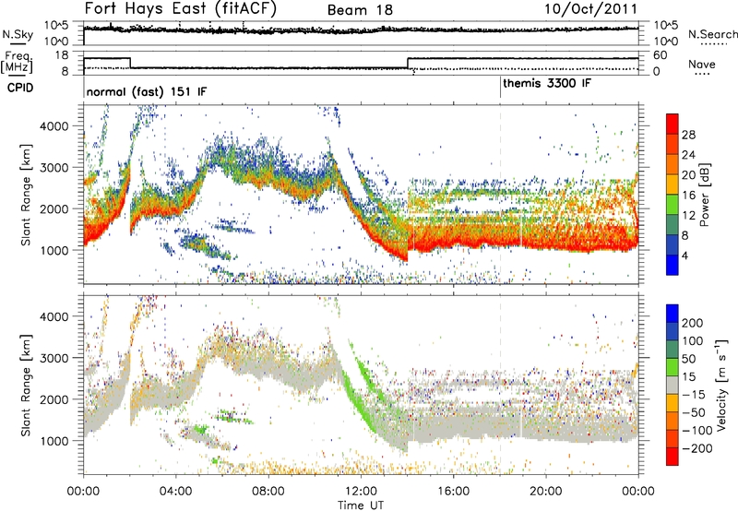
Task: Click the "-200" tick on Velocity colorbar
Action: click(697, 448)
